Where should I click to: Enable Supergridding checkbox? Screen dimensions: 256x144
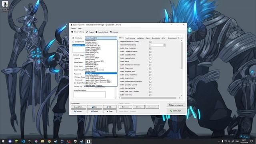[150, 88]
